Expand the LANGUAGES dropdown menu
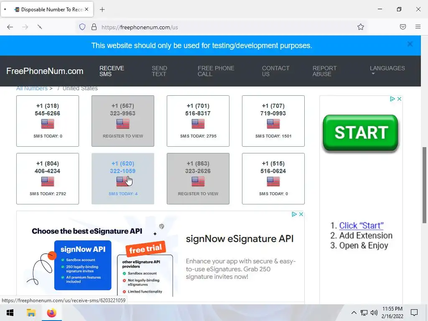Image resolution: width=428 pixels, height=321 pixels. point(387,70)
